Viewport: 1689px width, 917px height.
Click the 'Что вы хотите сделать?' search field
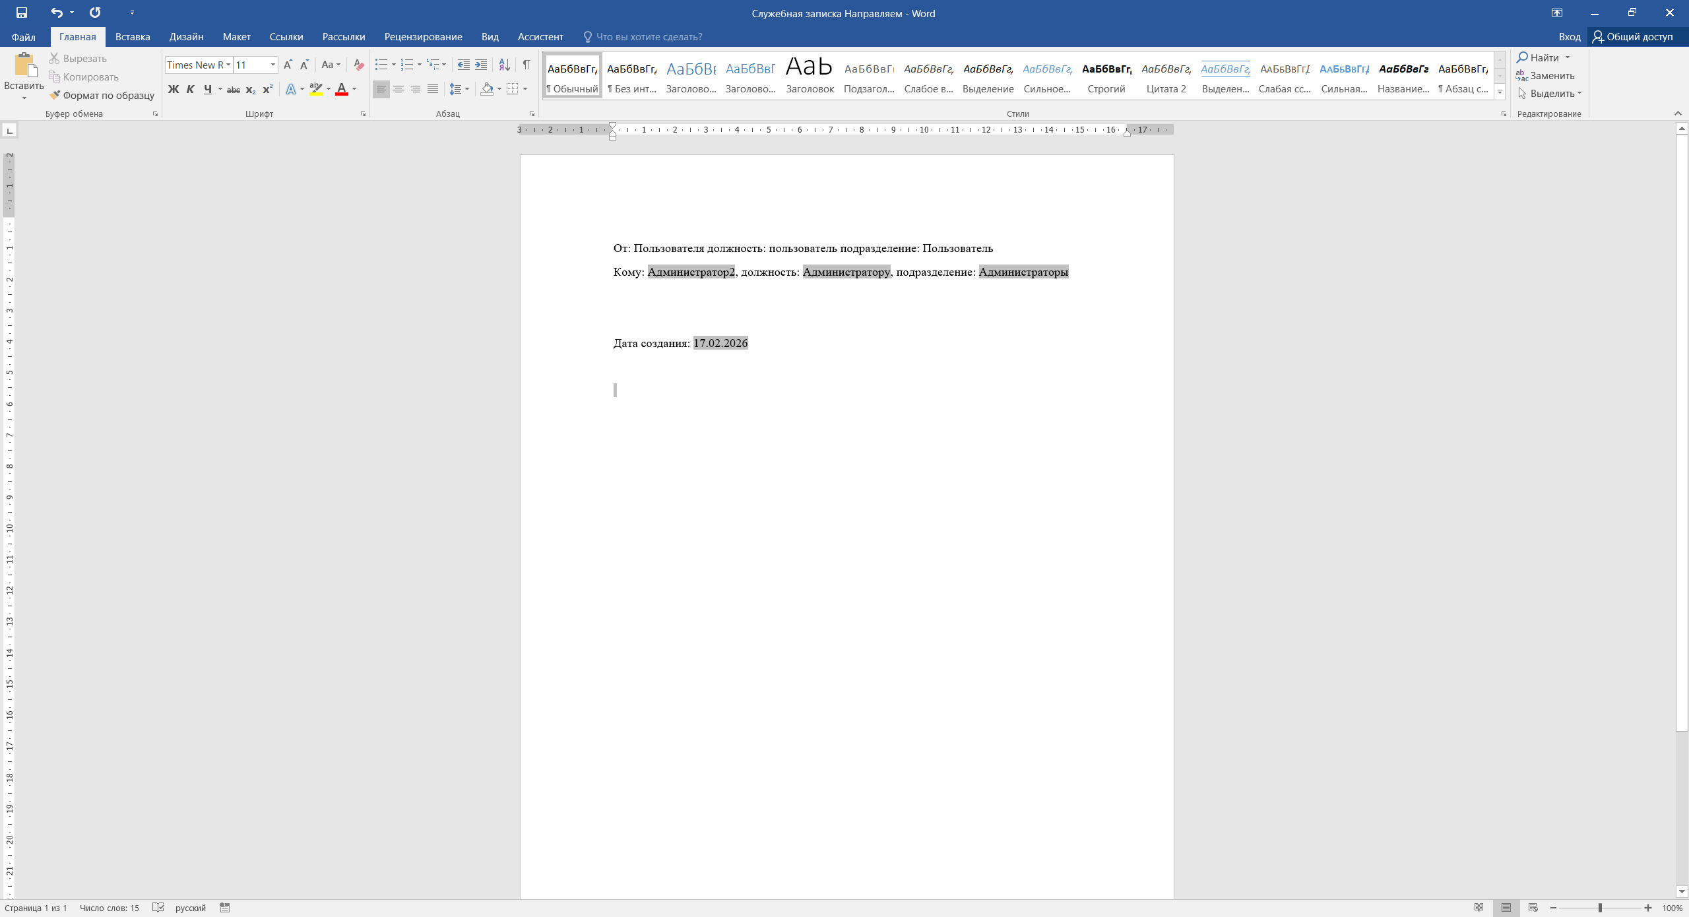649,37
